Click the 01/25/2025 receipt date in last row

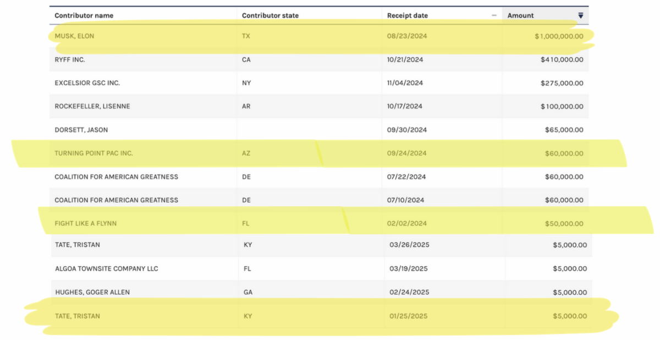[x=408, y=316]
